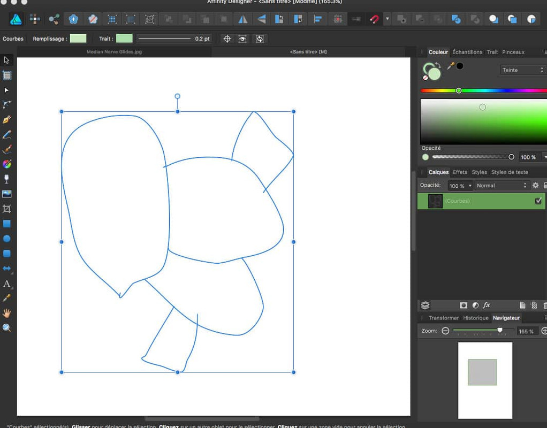Choose the Zoom magnifier tool
The height and width of the screenshot is (428, 547).
click(x=7, y=328)
